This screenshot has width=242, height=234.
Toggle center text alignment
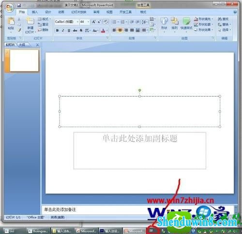(x=120, y=30)
